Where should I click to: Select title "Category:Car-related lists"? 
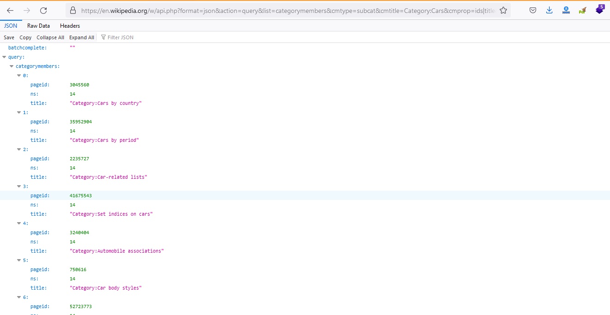click(x=109, y=177)
